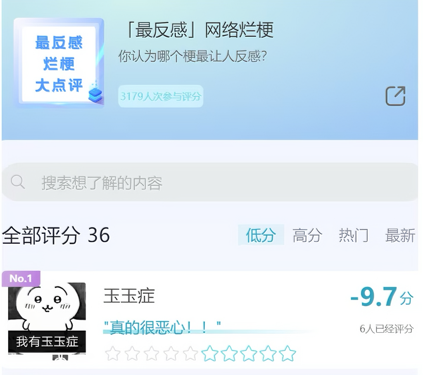The height and width of the screenshot is (375, 423).
Task: Open the 最反感烂梗大点评 cover image
Action: tap(59, 63)
